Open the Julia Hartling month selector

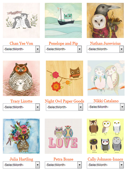pyautogui.click(x=21, y=165)
